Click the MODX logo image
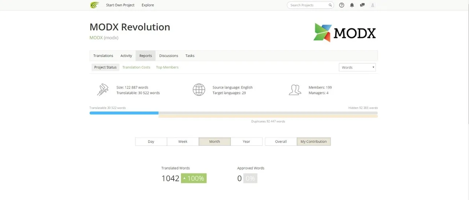 click(345, 33)
